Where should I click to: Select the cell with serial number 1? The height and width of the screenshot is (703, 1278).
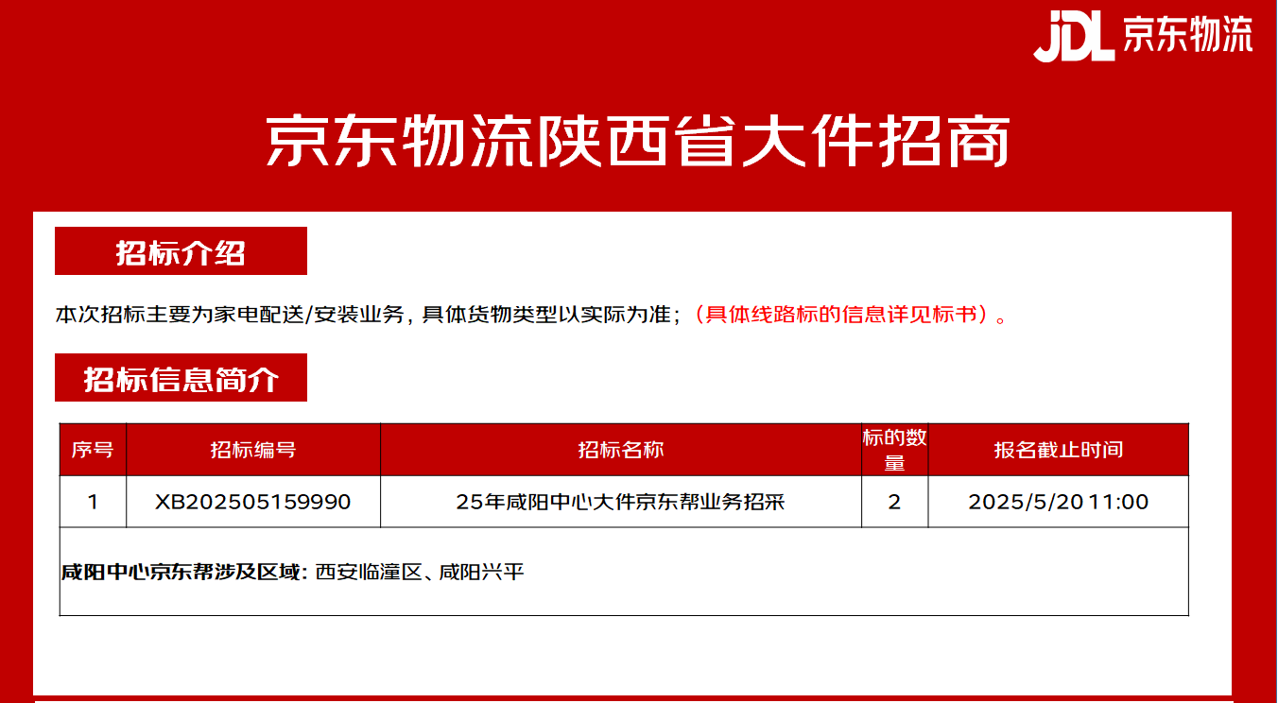(x=93, y=502)
